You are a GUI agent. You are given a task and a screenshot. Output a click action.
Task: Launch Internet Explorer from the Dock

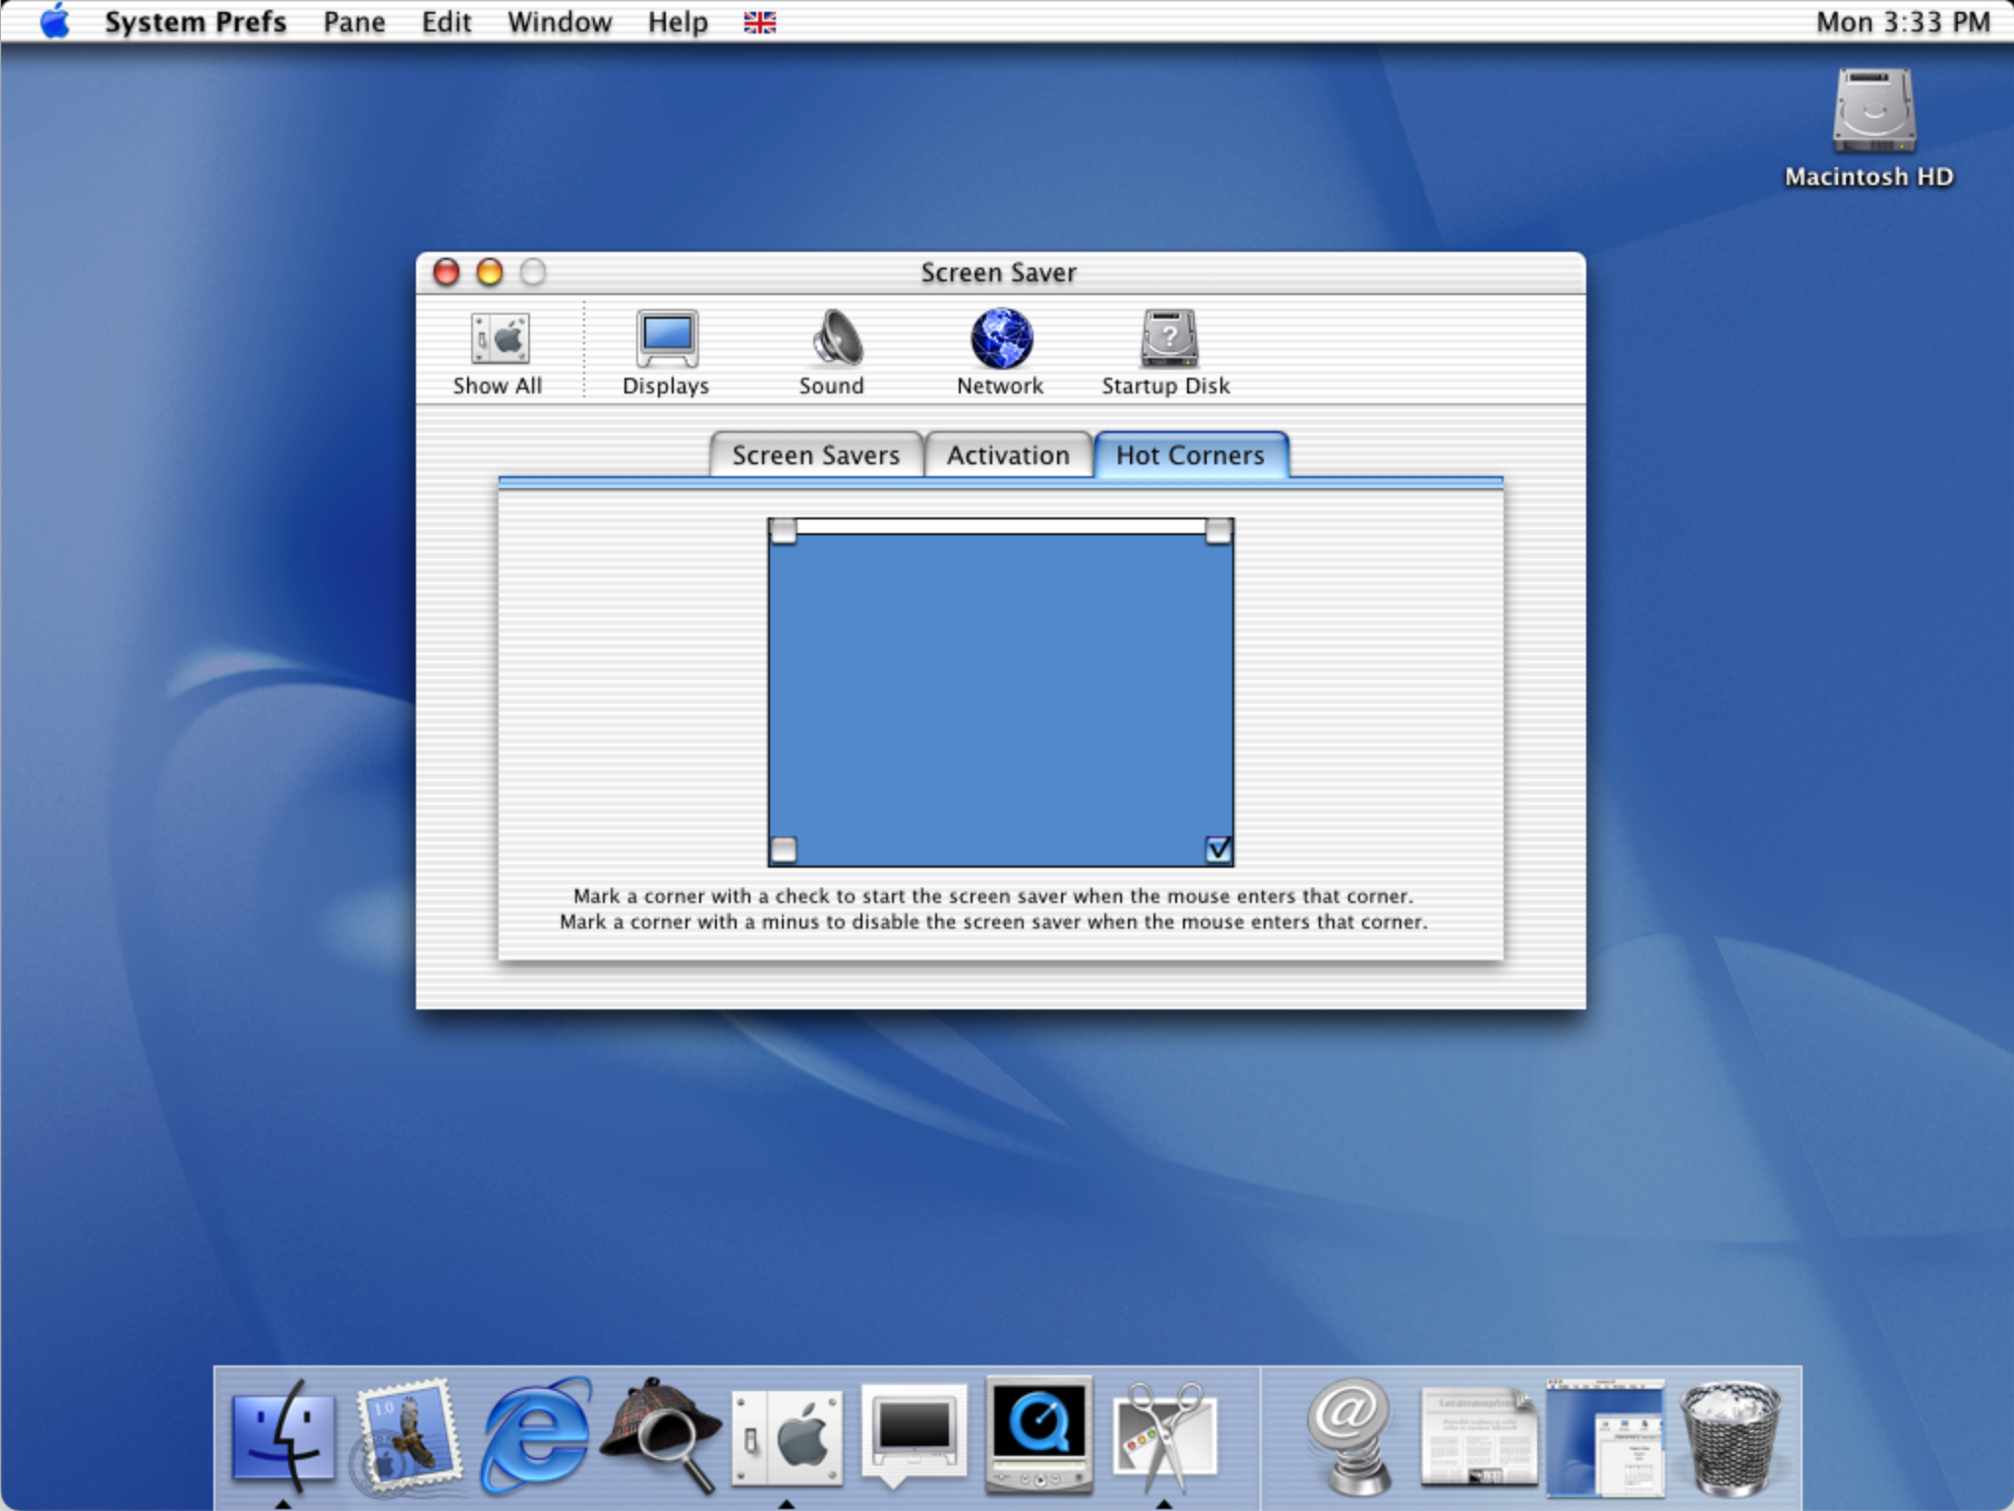(536, 1434)
